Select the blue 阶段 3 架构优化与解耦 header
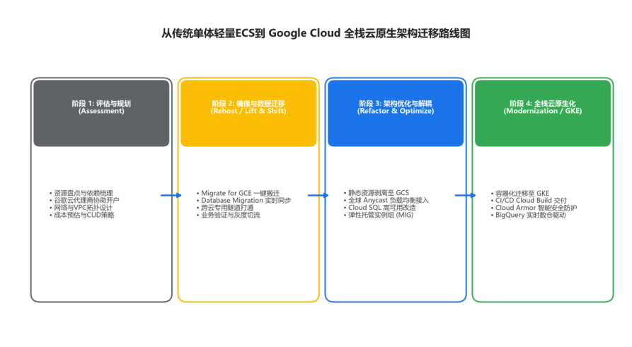 pos(396,113)
